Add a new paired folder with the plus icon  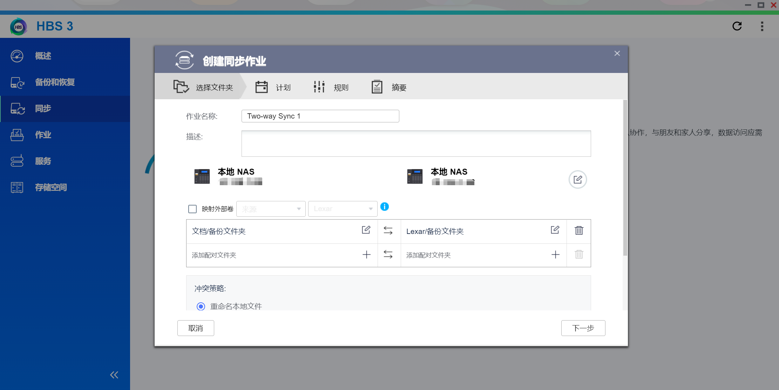[x=366, y=255]
